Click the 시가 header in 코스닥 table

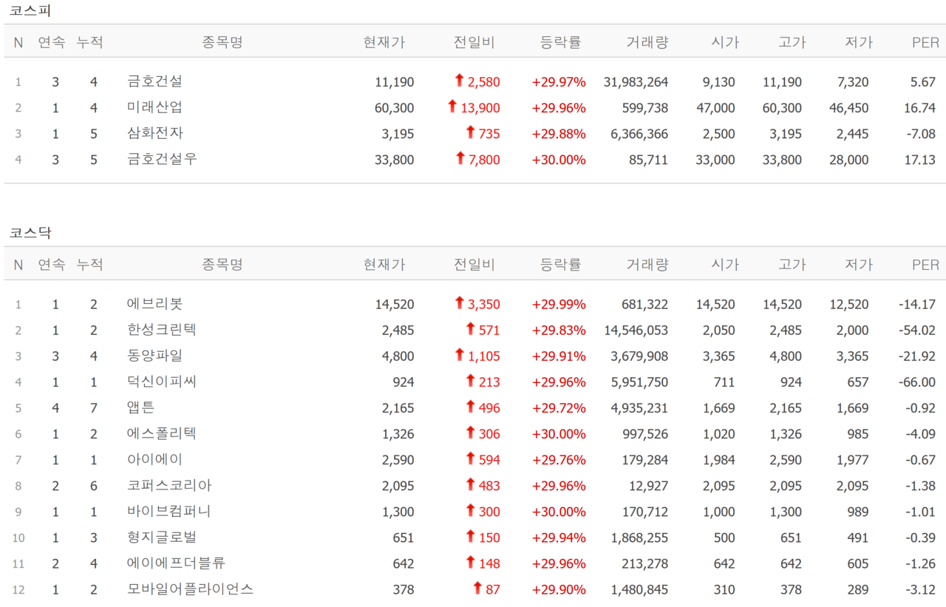725,264
